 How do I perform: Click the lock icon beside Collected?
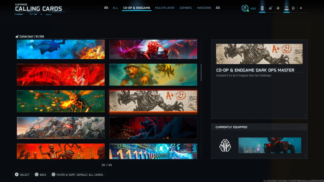pos(17,36)
